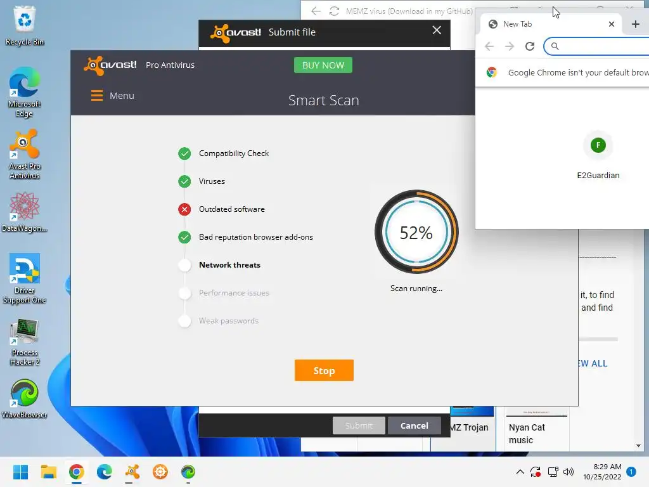Click the Outdated software red X icon
Image resolution: width=649 pixels, height=487 pixels.
pyautogui.click(x=184, y=209)
